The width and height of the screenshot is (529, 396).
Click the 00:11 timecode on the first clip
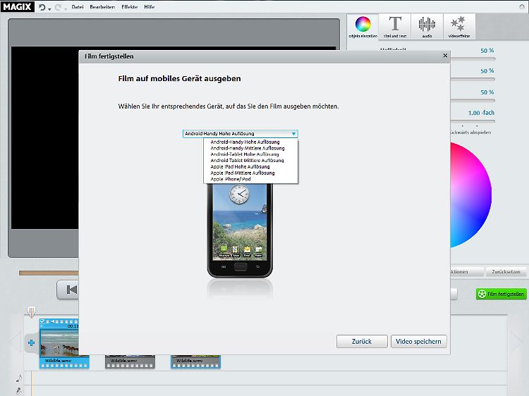coord(73,326)
